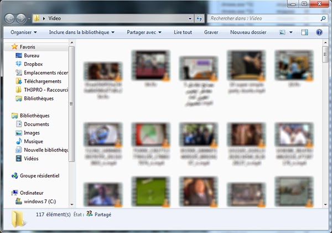This screenshot has height=233, width=332.
Task: Click the Téléchargements folder icon
Action: click(x=19, y=81)
